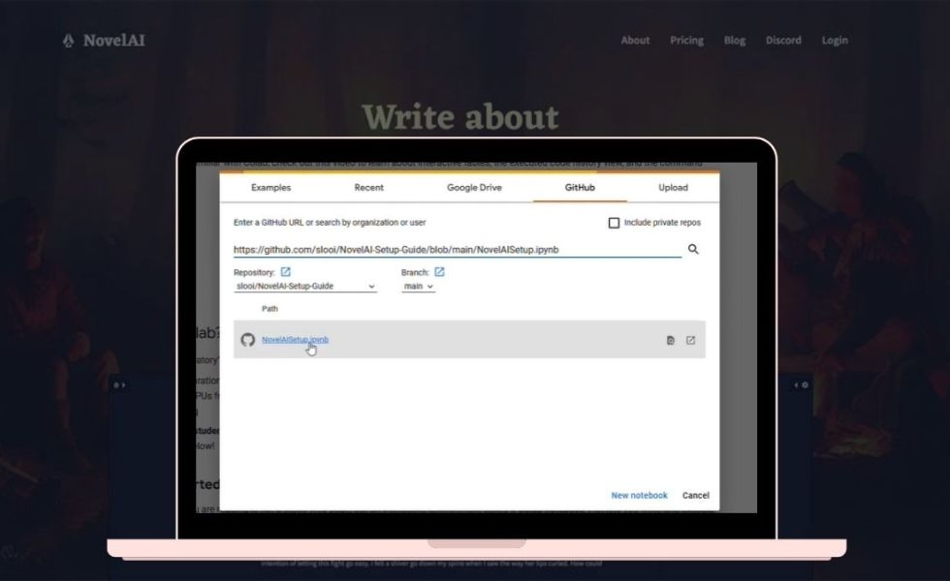The width and height of the screenshot is (950, 581).
Task: Click the Login link
Action: [x=835, y=41]
